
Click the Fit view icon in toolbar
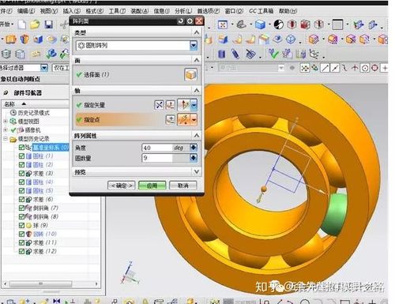click(x=223, y=24)
